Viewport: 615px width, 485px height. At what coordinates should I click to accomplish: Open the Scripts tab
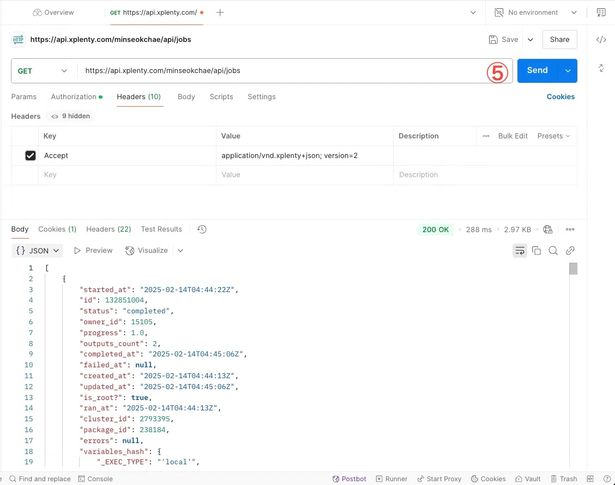click(x=221, y=97)
